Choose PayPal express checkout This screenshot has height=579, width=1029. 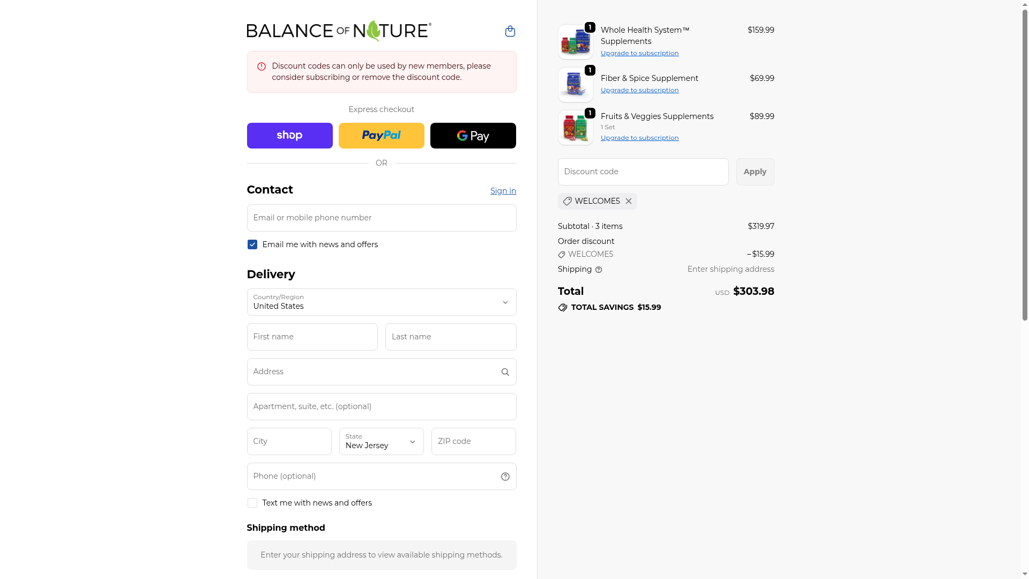(x=381, y=136)
